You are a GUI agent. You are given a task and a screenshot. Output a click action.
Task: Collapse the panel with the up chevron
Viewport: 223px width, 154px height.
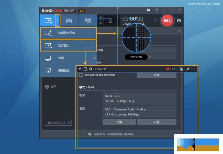coord(179,31)
